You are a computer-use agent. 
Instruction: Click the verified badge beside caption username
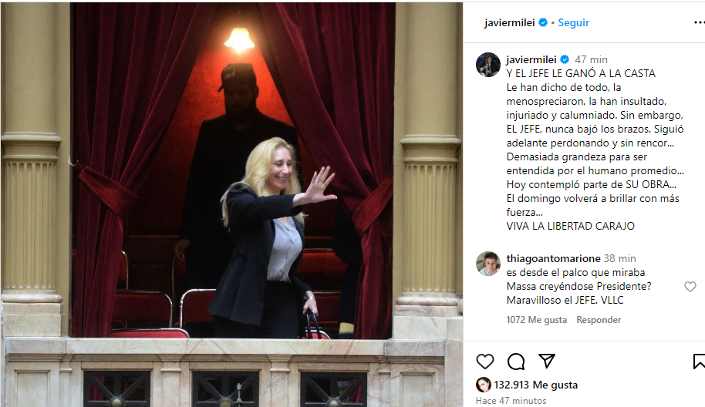click(565, 59)
